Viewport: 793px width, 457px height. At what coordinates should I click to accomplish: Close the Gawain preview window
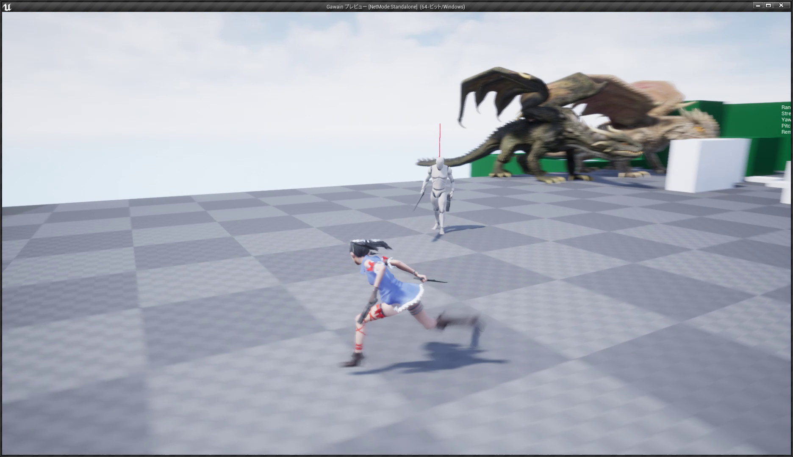(782, 6)
